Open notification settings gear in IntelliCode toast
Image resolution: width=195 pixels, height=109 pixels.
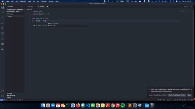pos(189,89)
